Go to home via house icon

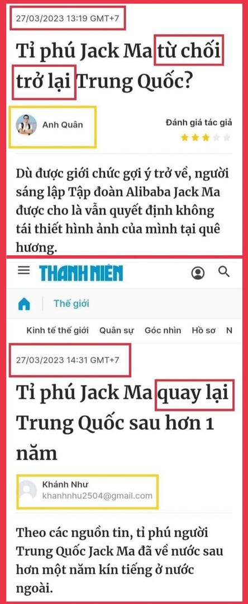pyautogui.click(x=24, y=305)
